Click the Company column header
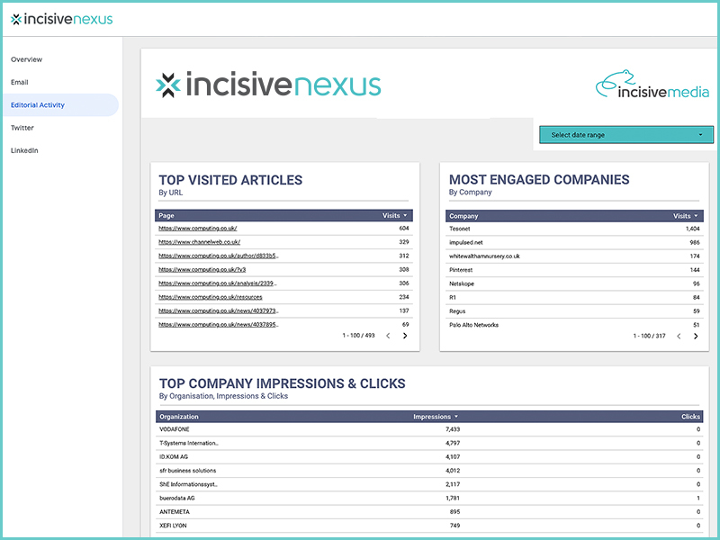The image size is (720, 540). [463, 216]
